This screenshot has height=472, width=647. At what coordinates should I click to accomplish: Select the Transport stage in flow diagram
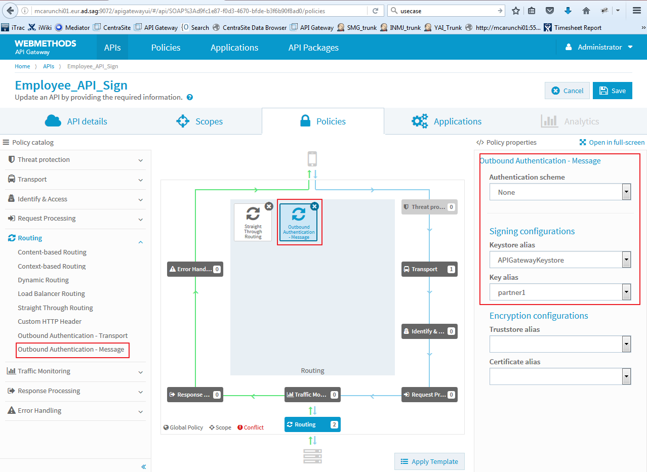429,269
